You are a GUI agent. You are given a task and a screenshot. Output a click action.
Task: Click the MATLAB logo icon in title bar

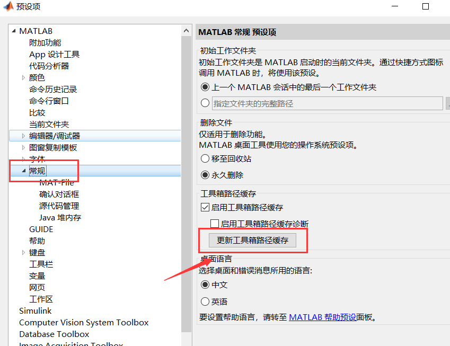[x=8, y=6]
